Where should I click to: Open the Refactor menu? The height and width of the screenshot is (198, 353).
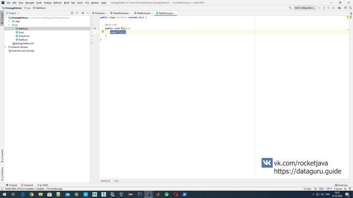pyautogui.click(x=57, y=3)
